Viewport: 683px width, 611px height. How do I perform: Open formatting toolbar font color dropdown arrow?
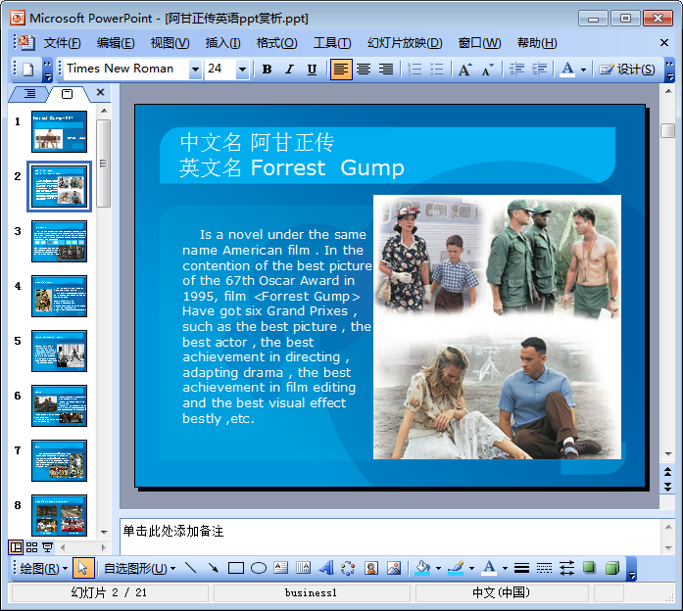[583, 70]
